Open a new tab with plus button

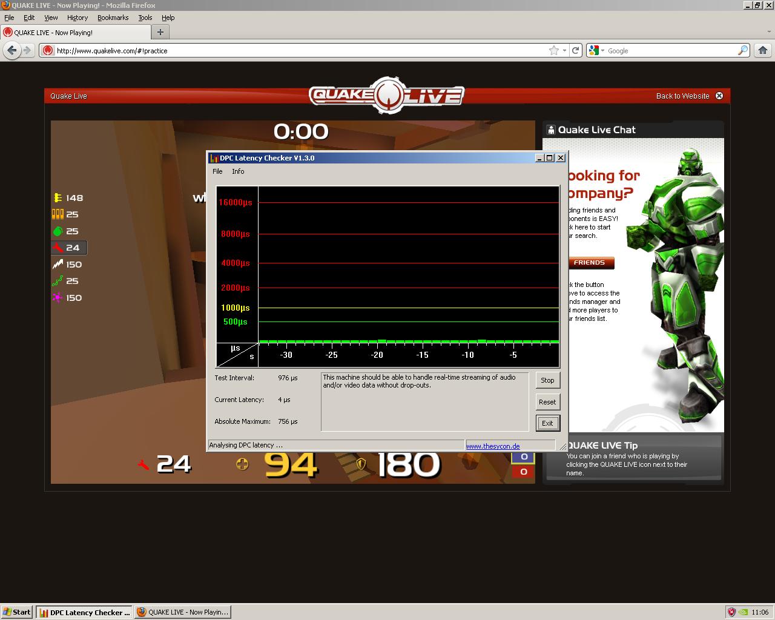click(160, 33)
